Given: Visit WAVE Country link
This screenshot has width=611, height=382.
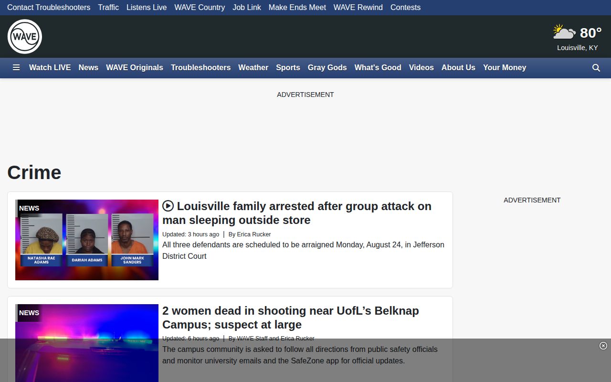Looking at the screenshot, I should point(200,8).
